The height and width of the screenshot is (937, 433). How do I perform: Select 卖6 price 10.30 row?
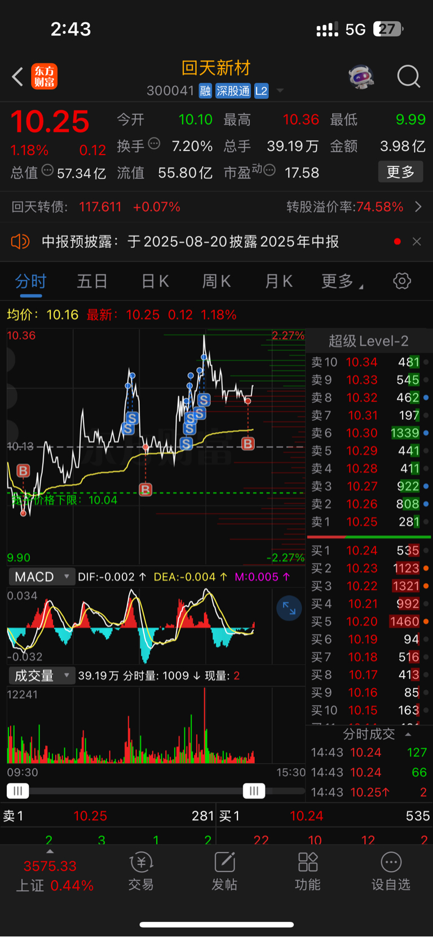[369, 433]
